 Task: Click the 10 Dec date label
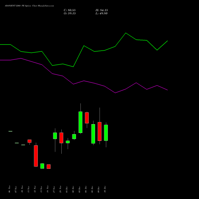(x=105, y=189)
